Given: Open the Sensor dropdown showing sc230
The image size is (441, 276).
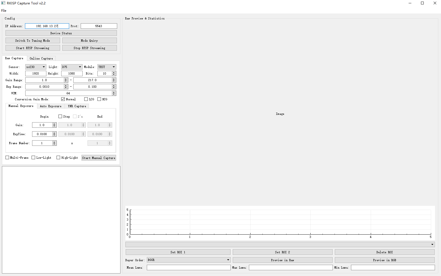Looking at the screenshot, I should point(36,67).
